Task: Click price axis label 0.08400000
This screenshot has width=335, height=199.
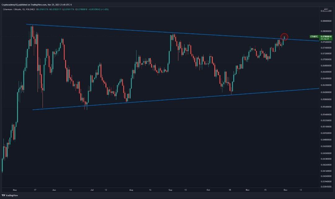Action: pos(326,21)
